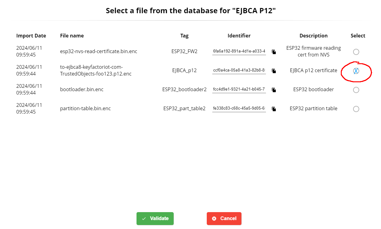Image resolution: width=381 pixels, height=229 pixels.
Task: Click the partition-table.bin.enc file name
Action: [85, 109]
